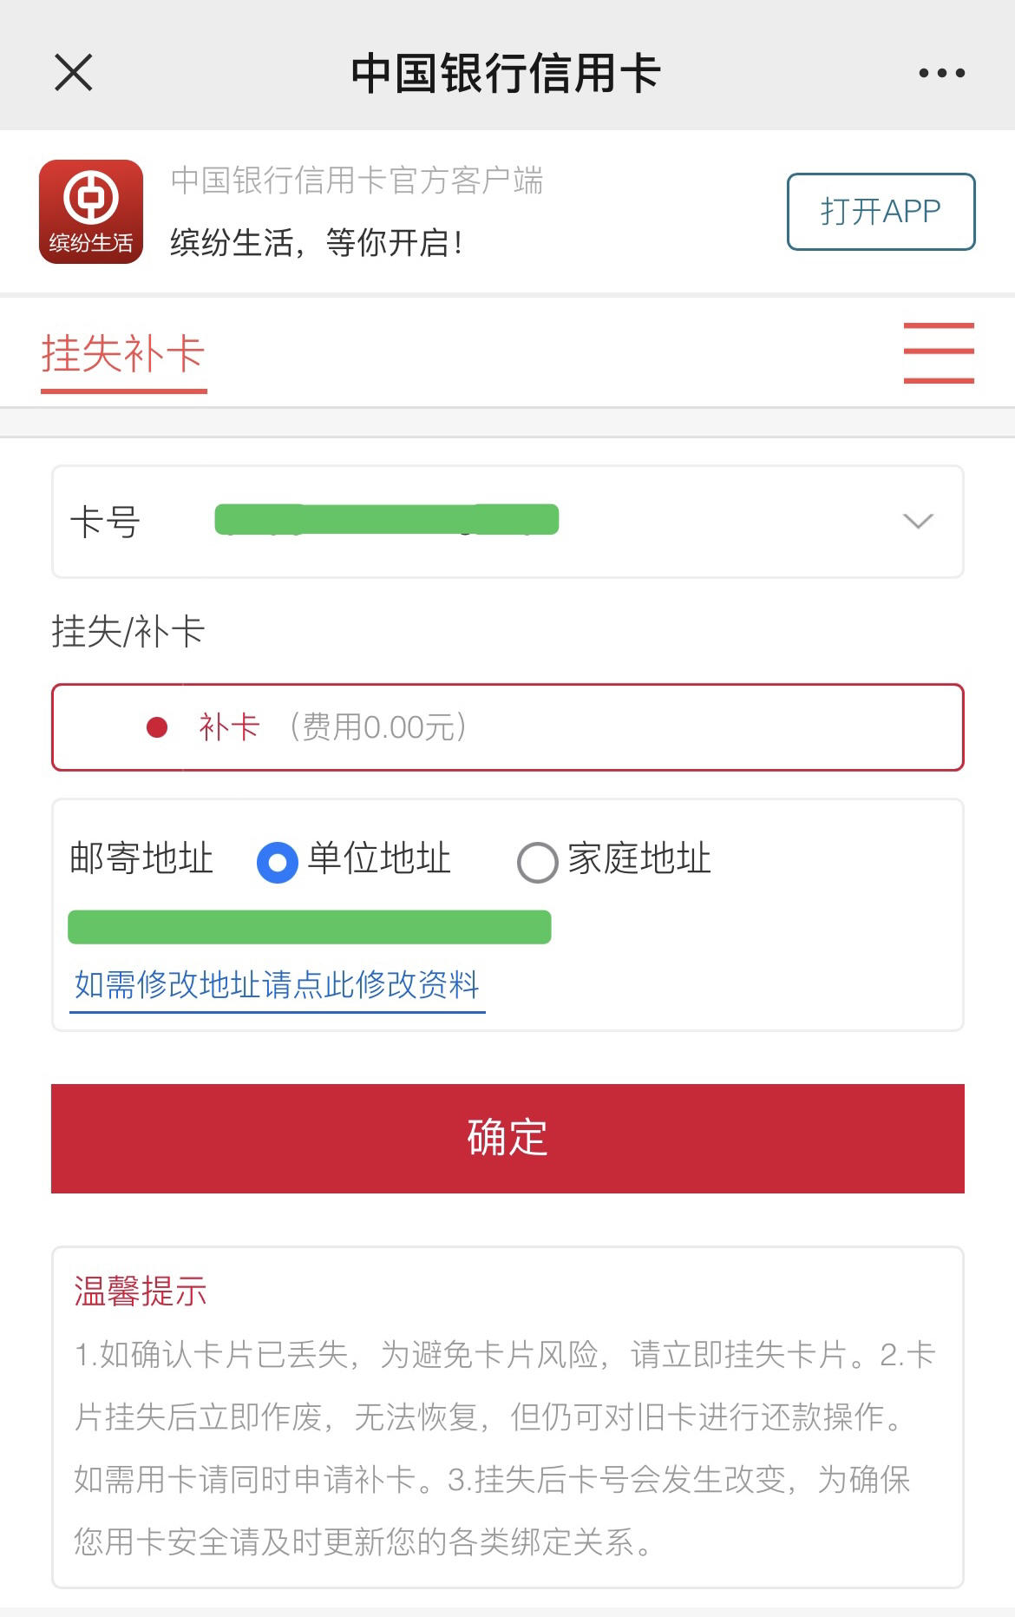Open the three-dot more options menu
The height and width of the screenshot is (1617, 1015).
(942, 73)
